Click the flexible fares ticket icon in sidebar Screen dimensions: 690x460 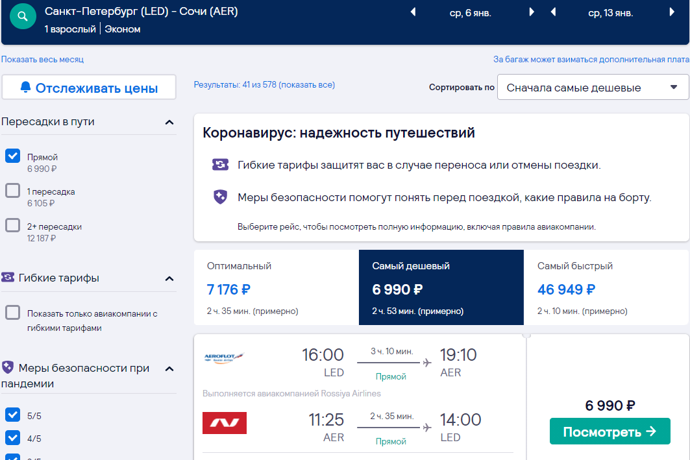coord(8,277)
